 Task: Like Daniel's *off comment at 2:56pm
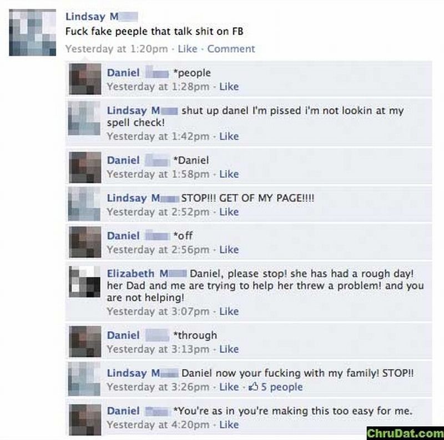(x=229, y=250)
